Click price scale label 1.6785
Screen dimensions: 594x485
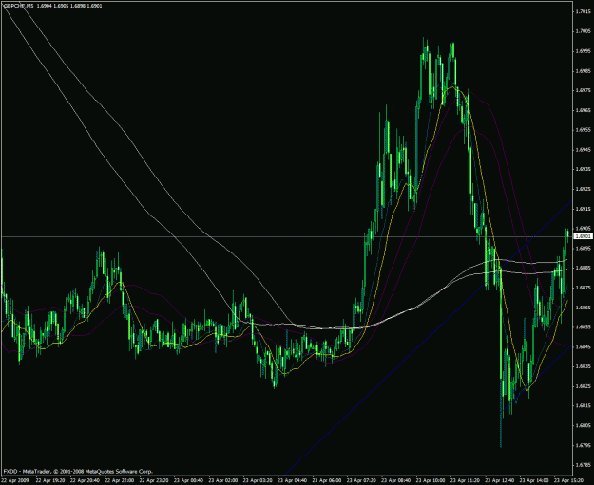pos(583,465)
